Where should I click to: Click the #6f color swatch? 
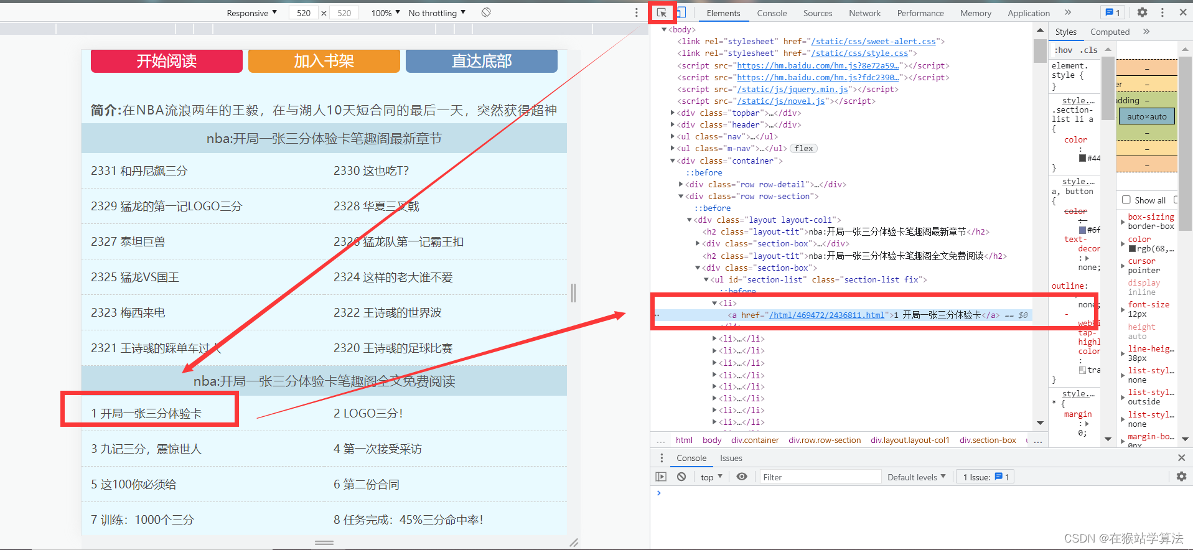(x=1082, y=230)
